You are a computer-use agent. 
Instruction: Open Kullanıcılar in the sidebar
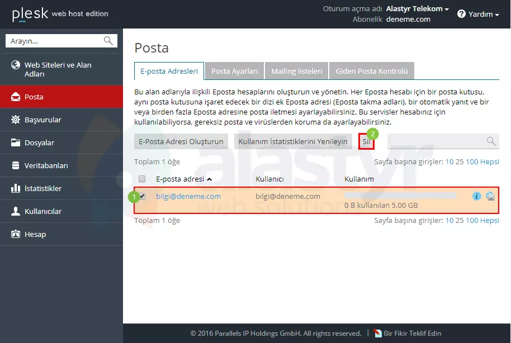point(61,211)
